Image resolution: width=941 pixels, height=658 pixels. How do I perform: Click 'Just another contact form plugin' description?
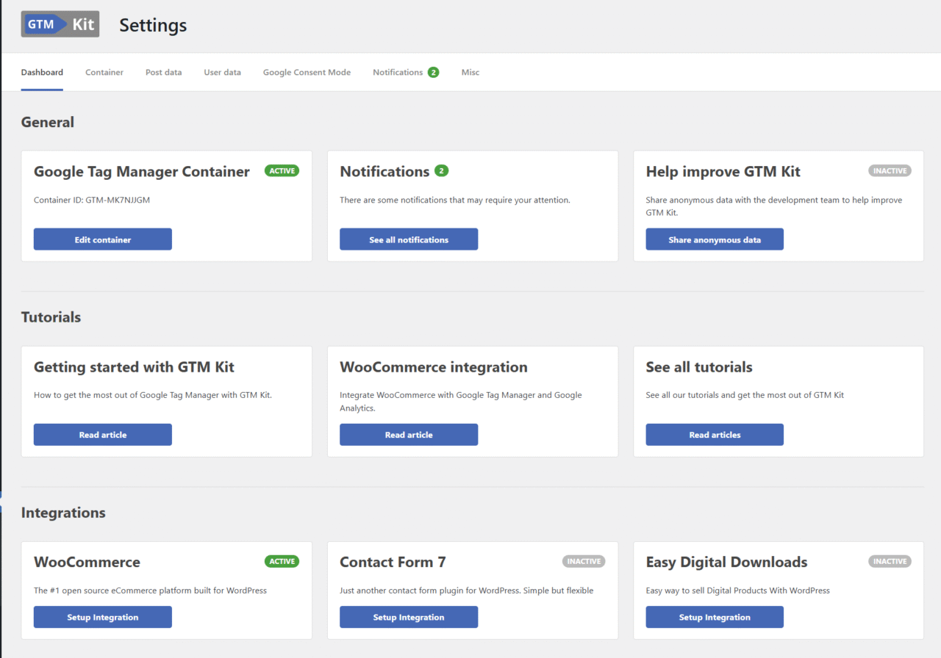[467, 590]
